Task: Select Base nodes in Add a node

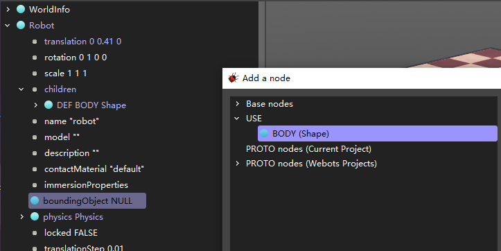Action: (x=270, y=104)
